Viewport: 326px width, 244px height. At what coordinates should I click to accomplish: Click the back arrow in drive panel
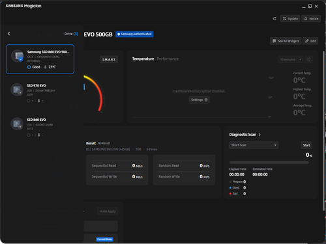point(9,34)
